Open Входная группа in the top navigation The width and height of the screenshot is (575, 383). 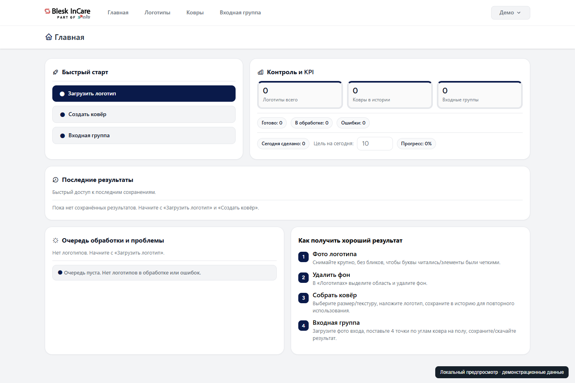click(x=240, y=13)
